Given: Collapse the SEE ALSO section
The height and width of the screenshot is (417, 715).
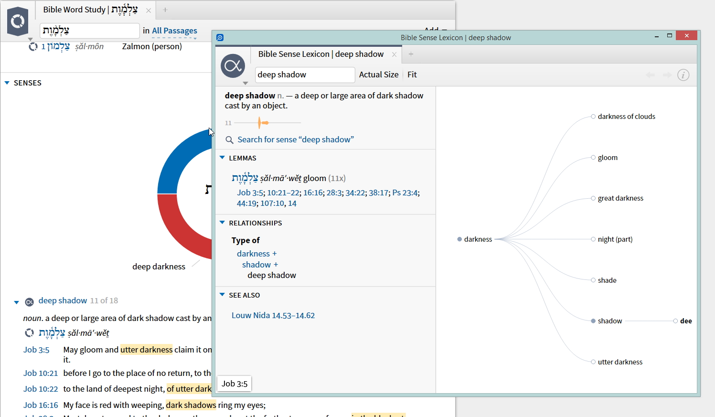Looking at the screenshot, I should (222, 295).
